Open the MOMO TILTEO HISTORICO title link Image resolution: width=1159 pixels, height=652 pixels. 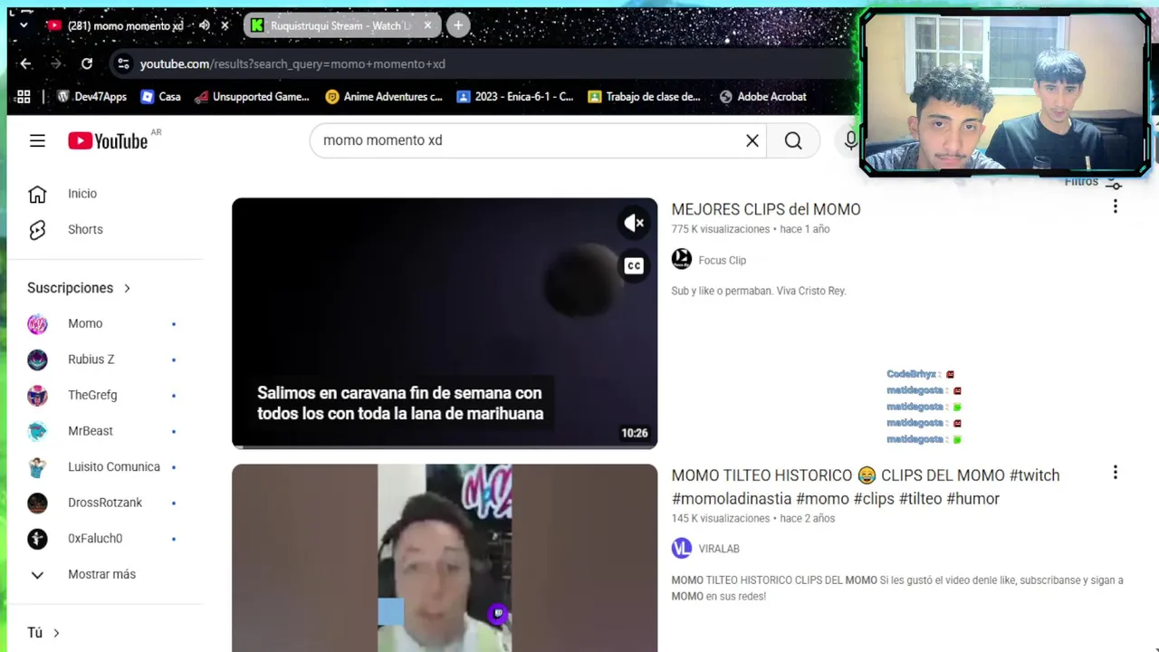coord(865,487)
